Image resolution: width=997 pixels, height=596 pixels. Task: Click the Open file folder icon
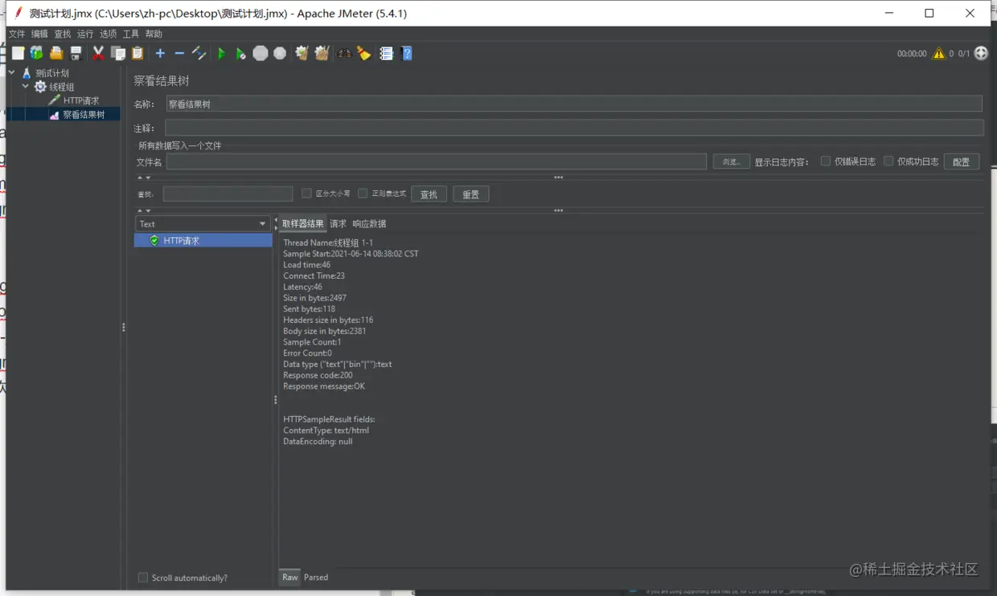[x=56, y=53]
